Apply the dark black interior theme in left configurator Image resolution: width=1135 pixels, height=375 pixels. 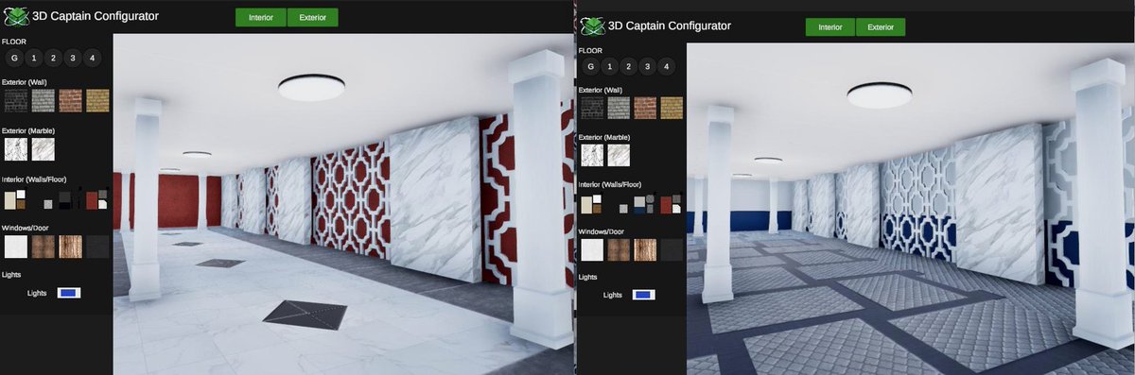[x=65, y=200]
